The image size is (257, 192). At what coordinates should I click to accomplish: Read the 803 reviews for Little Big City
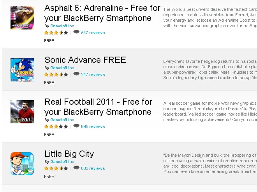[93, 168]
